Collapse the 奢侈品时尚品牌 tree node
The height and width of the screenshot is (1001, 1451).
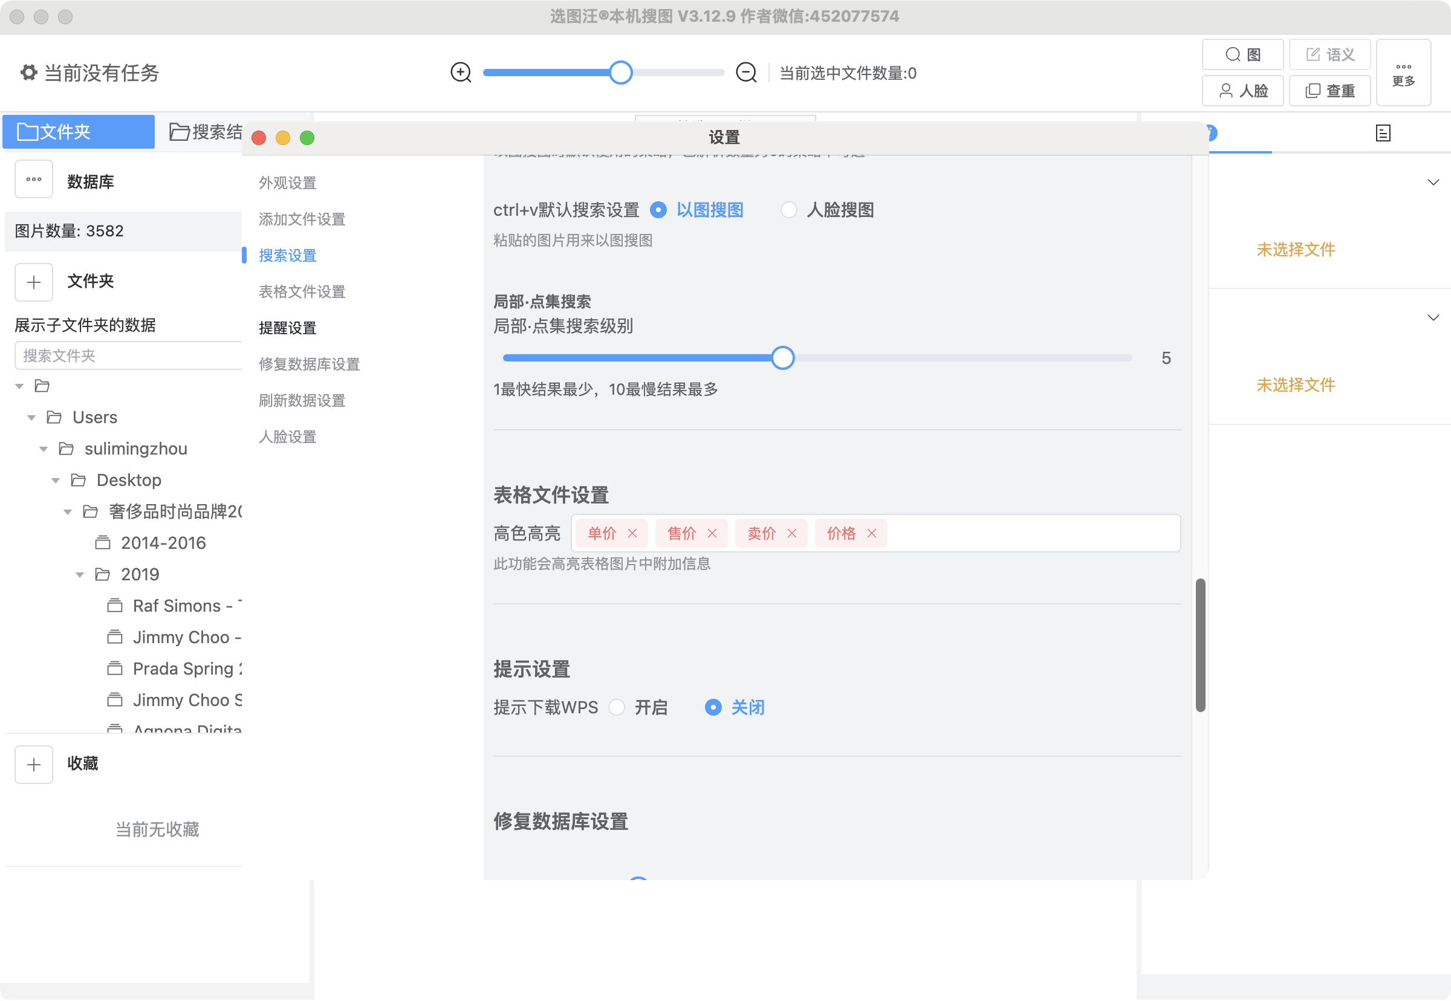pos(68,513)
